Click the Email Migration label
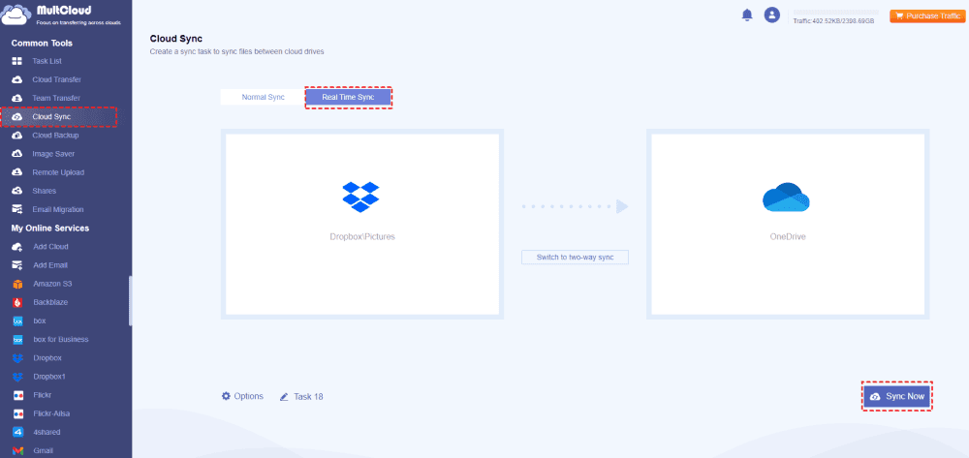969x458 pixels. (58, 209)
